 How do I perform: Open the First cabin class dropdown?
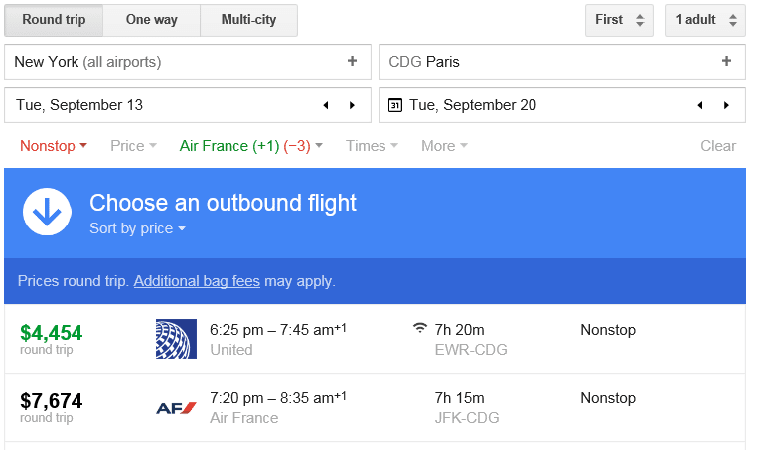[x=619, y=20]
